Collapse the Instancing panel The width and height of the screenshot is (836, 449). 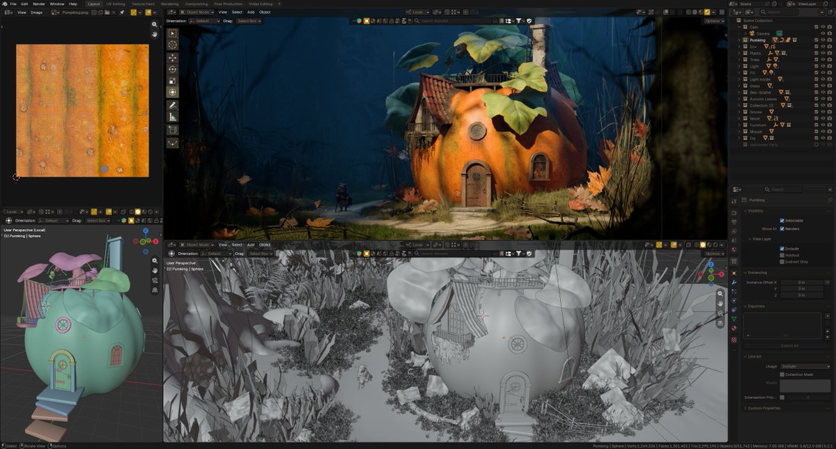[744, 273]
